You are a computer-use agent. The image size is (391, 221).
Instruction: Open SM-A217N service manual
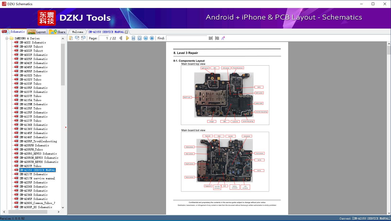coord(37,178)
